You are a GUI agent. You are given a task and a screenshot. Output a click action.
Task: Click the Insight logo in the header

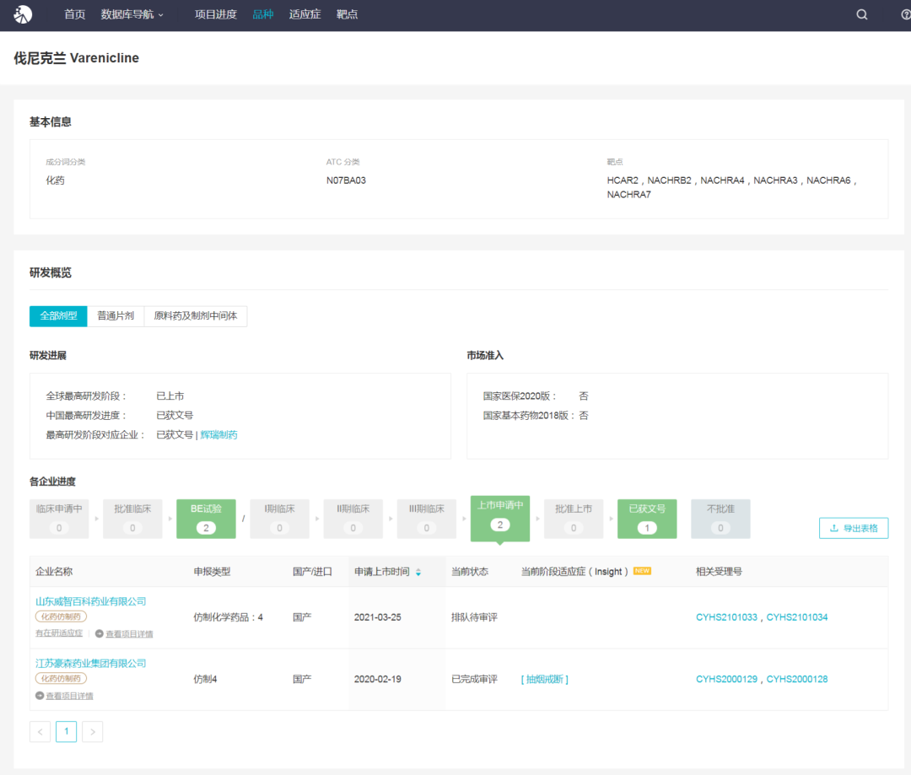click(x=23, y=14)
